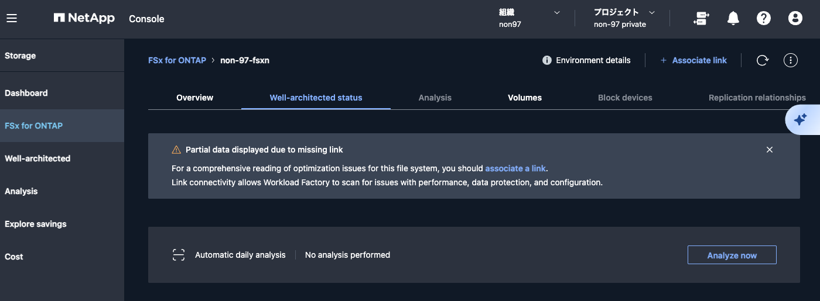Image resolution: width=820 pixels, height=301 pixels.
Task: Open Well-architected in the sidebar
Action: tap(62, 158)
